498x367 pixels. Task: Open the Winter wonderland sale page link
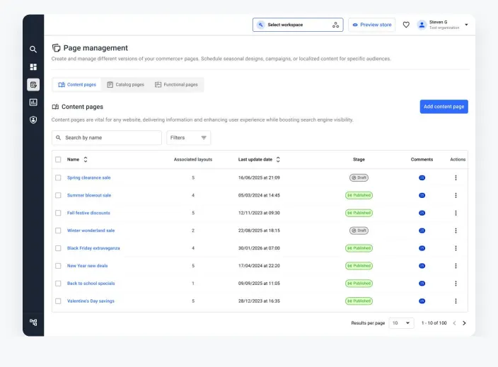pyautogui.click(x=91, y=231)
